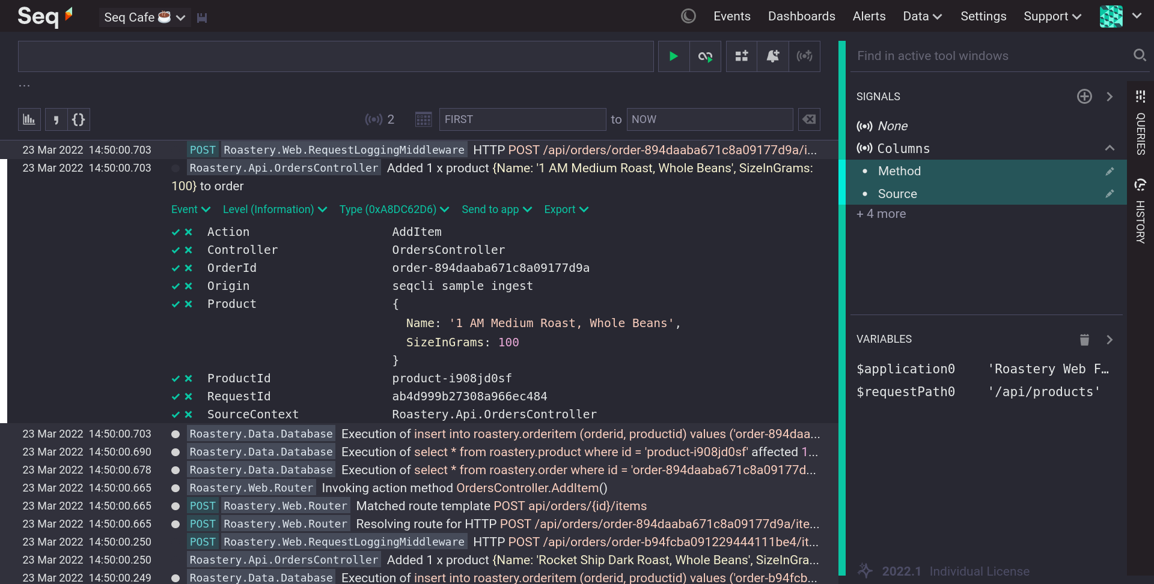Image resolution: width=1154 pixels, height=584 pixels.
Task: Go to the Alerts menu item
Action: (869, 16)
